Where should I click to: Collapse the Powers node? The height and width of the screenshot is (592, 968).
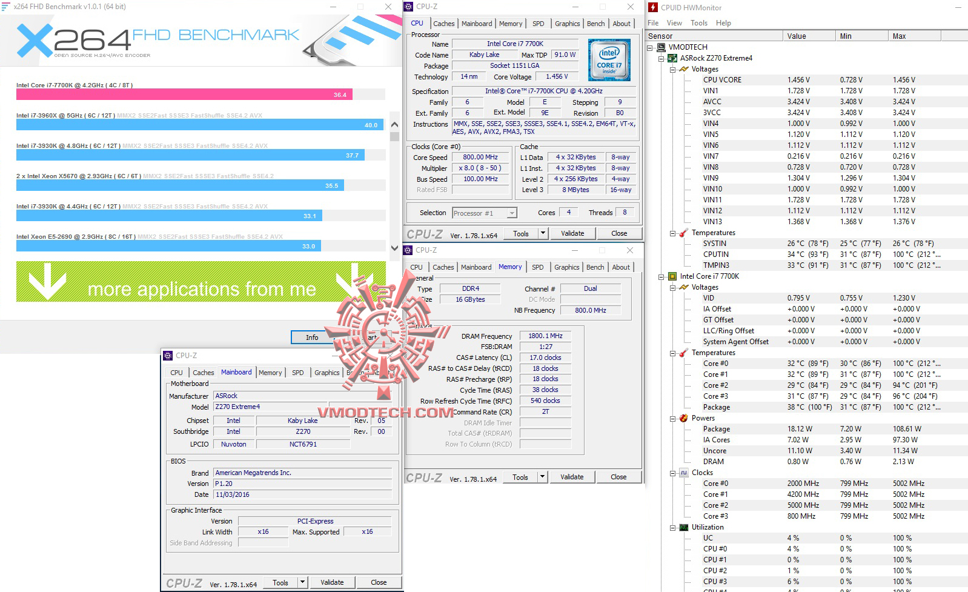[x=672, y=418]
